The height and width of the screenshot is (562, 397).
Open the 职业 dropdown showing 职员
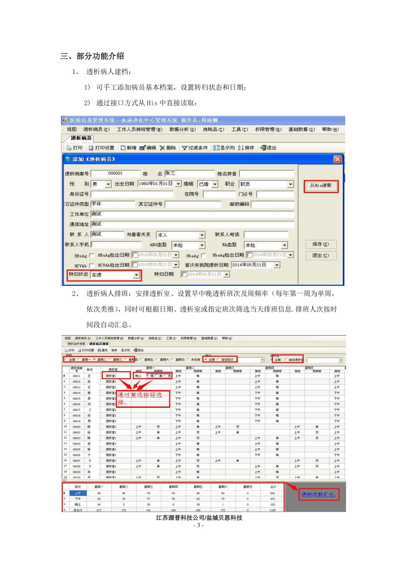pos(291,184)
